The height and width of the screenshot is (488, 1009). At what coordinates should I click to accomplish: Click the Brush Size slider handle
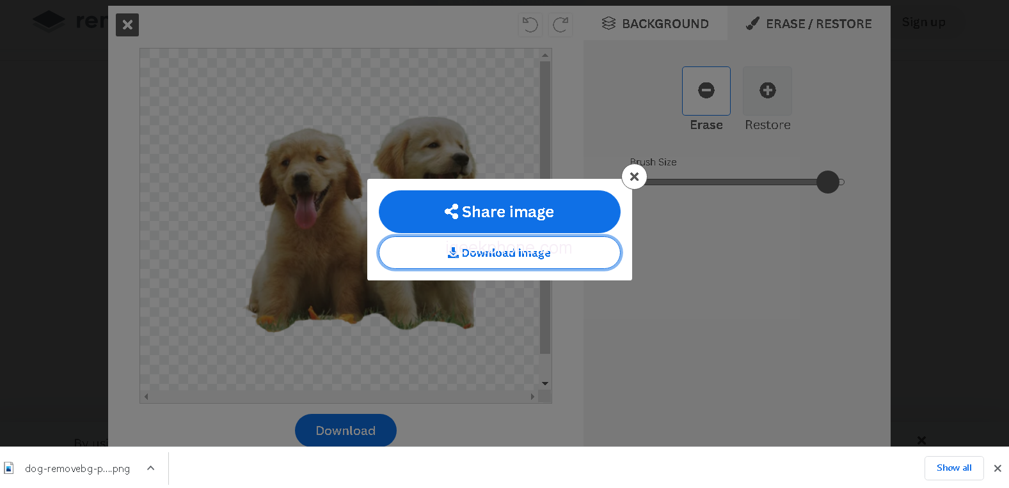point(827,182)
